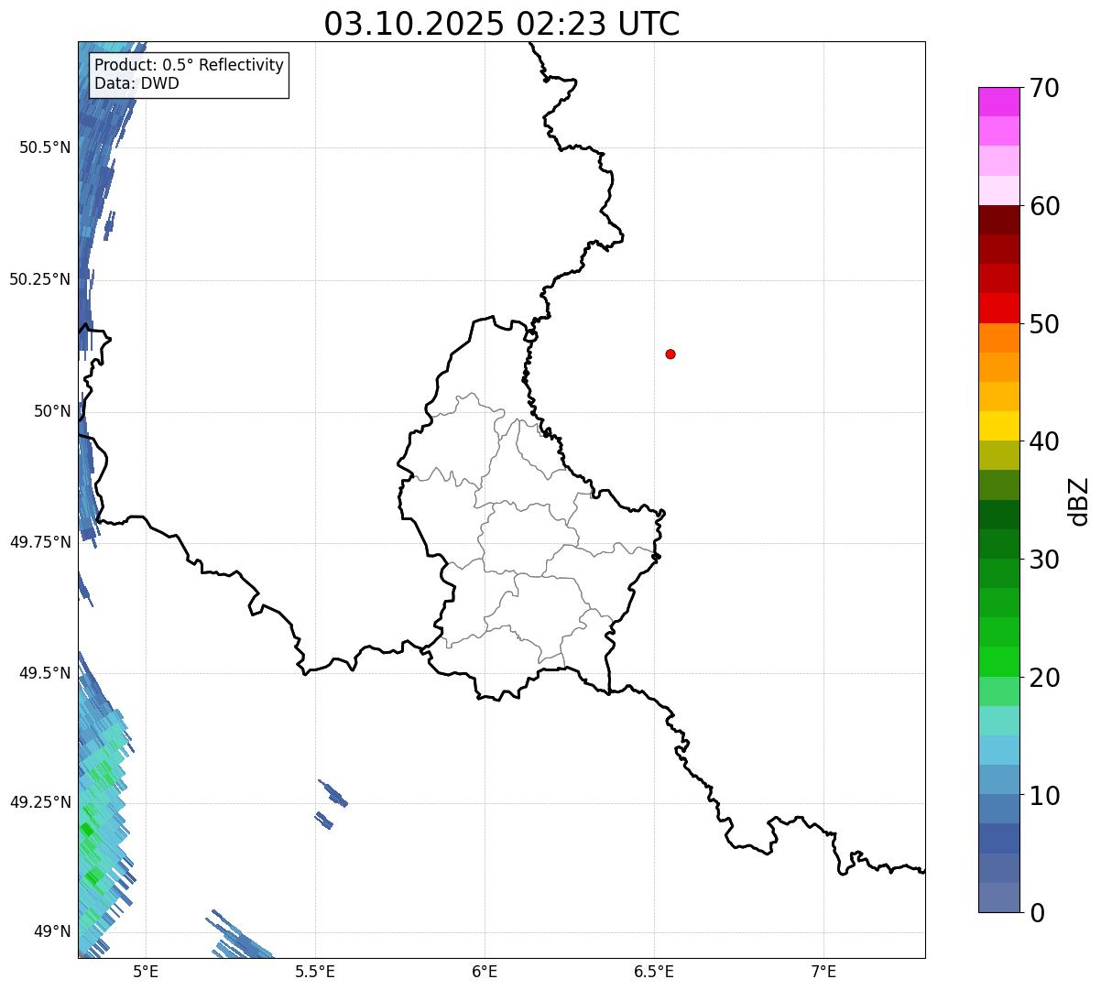This screenshot has width=1101, height=990.
Task: Click the "Product: 0.5° Reflectivity" label
Action: pos(190,66)
